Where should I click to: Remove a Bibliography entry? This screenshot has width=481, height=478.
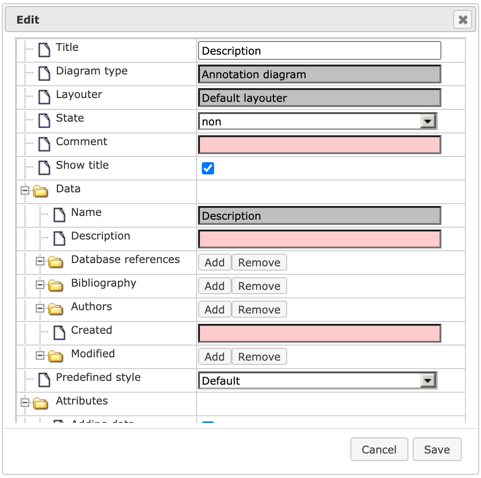[259, 286]
